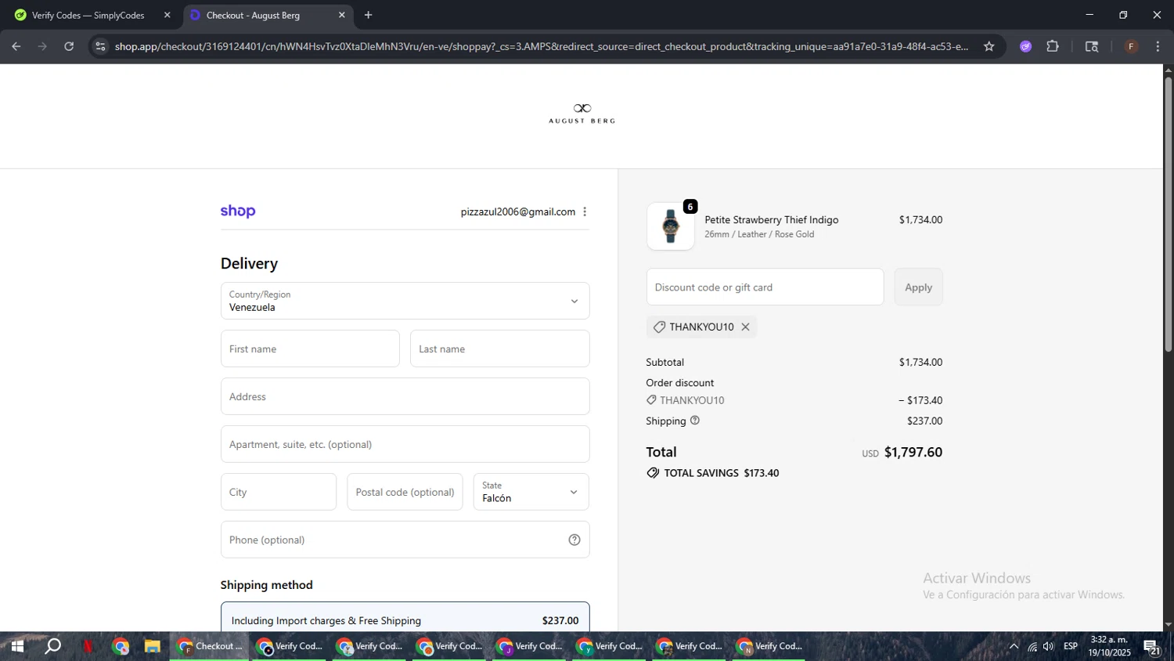Open the taskbar clock and date
This screenshot has width=1174, height=661.
[1109, 646]
